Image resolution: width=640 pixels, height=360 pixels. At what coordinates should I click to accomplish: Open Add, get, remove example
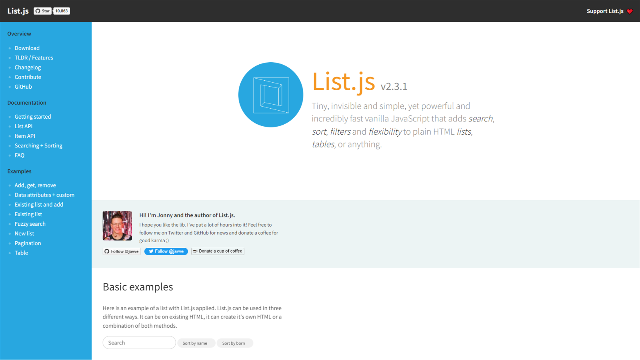(35, 185)
